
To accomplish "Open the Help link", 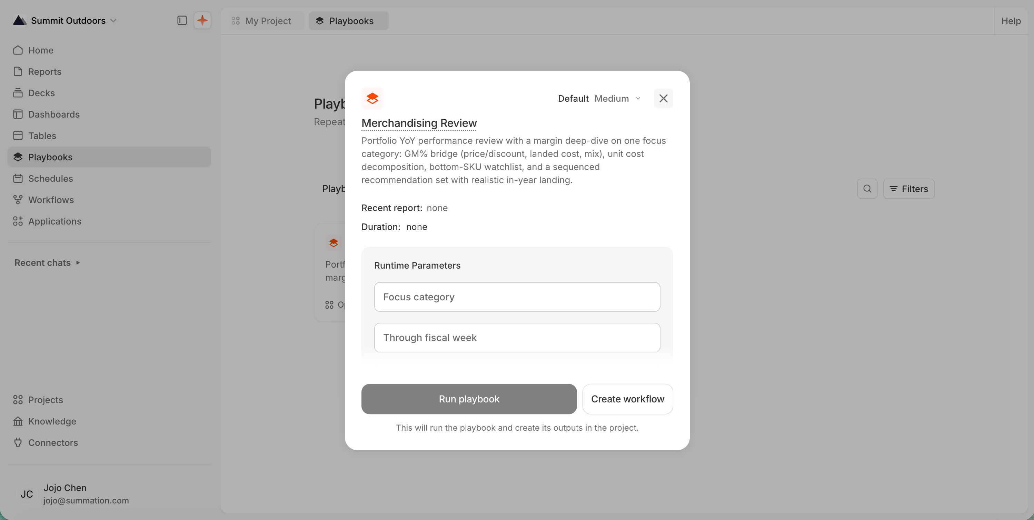I will point(1011,21).
